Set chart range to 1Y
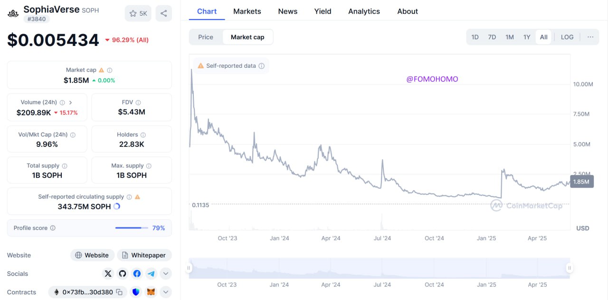The width and height of the screenshot is (608, 300). click(x=527, y=37)
